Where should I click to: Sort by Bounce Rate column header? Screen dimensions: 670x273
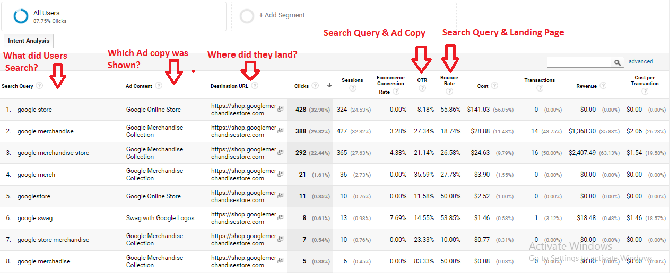(449, 80)
